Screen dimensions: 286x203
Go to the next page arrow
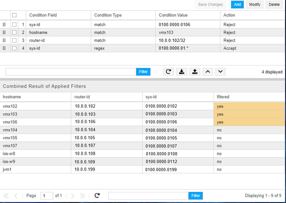(72, 196)
